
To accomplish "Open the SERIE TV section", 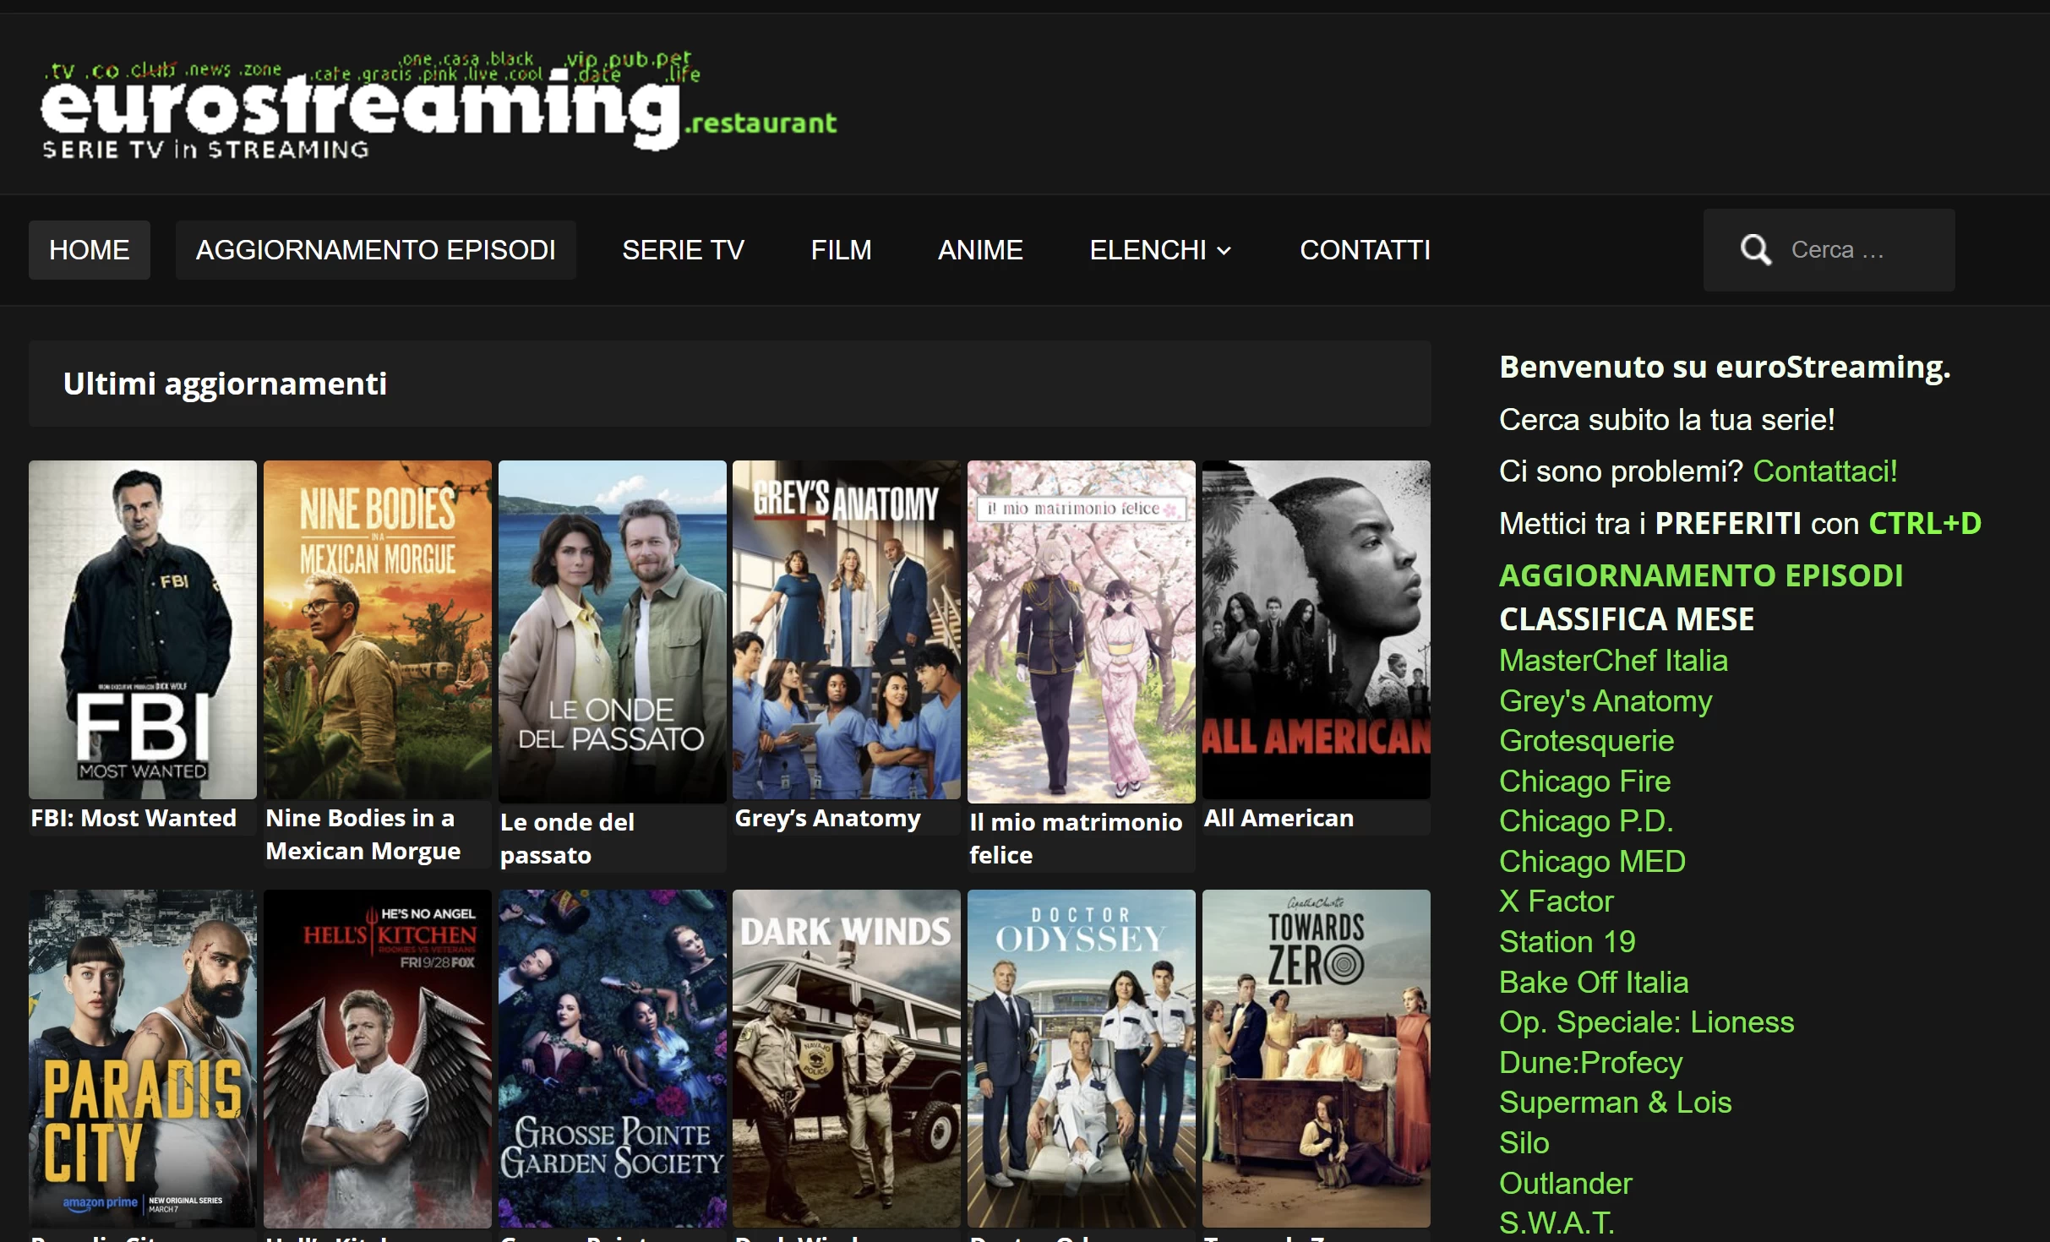I will tap(683, 250).
